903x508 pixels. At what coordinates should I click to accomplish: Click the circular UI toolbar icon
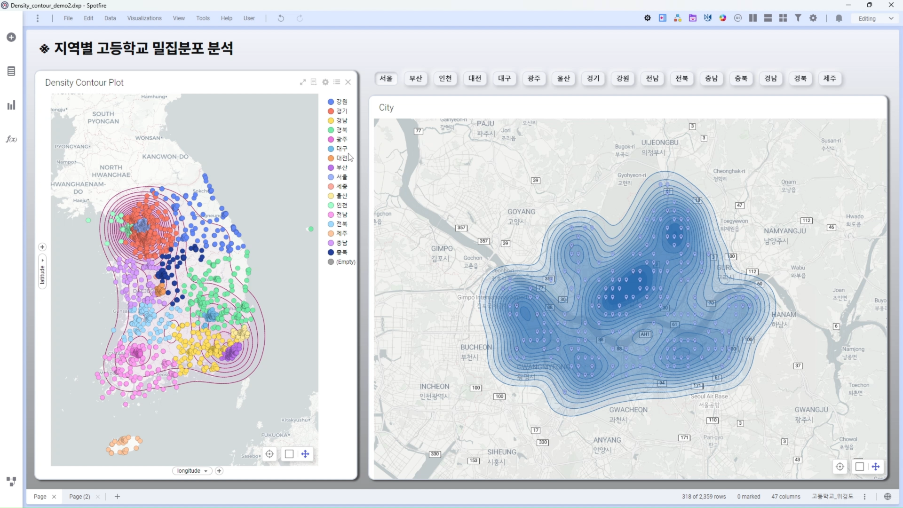(738, 18)
